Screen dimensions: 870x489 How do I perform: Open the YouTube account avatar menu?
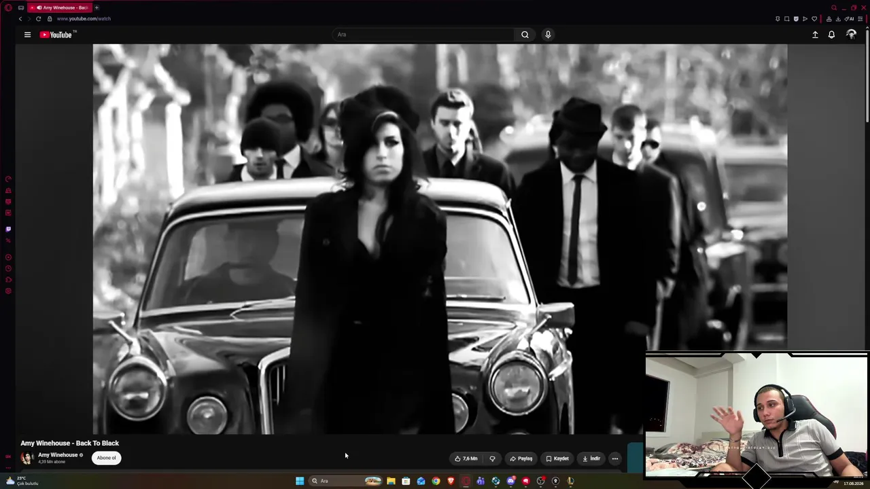(851, 35)
